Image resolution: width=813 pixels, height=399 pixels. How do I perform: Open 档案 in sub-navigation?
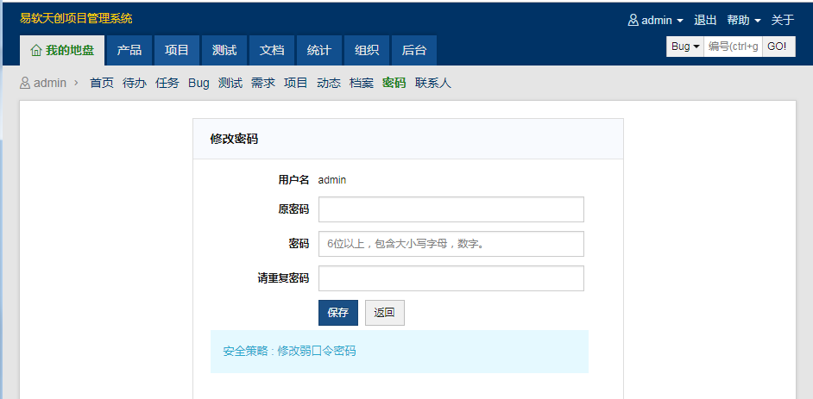click(x=362, y=83)
